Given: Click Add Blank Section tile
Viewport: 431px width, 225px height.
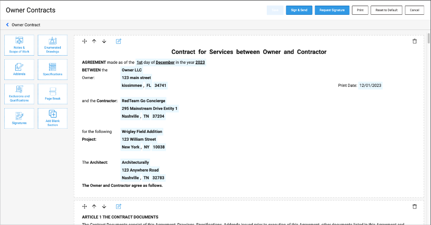Looking at the screenshot, I should tap(53, 118).
